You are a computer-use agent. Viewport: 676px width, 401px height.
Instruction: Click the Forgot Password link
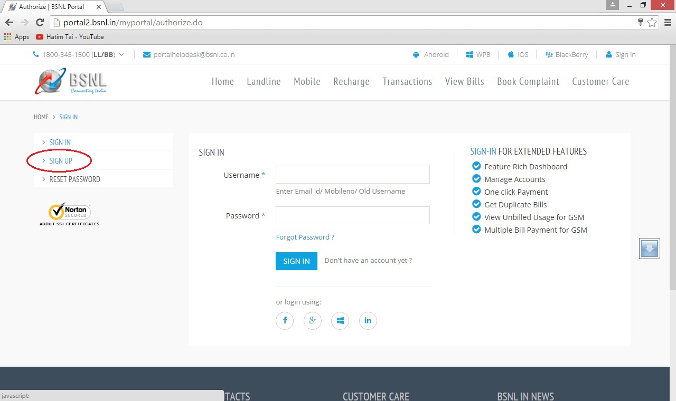(x=305, y=237)
